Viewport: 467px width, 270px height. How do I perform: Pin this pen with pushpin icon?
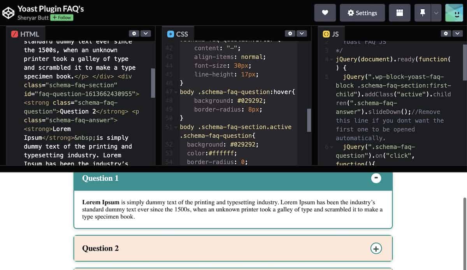(422, 13)
